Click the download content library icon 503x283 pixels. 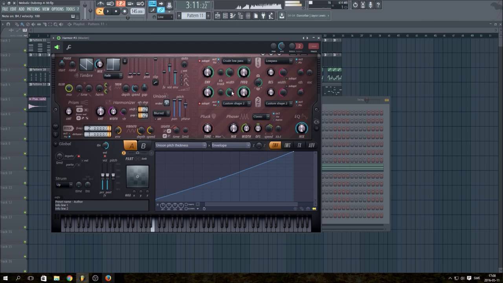(282, 16)
